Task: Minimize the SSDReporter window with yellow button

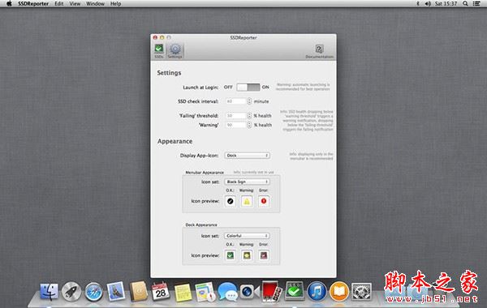Action: click(x=162, y=37)
